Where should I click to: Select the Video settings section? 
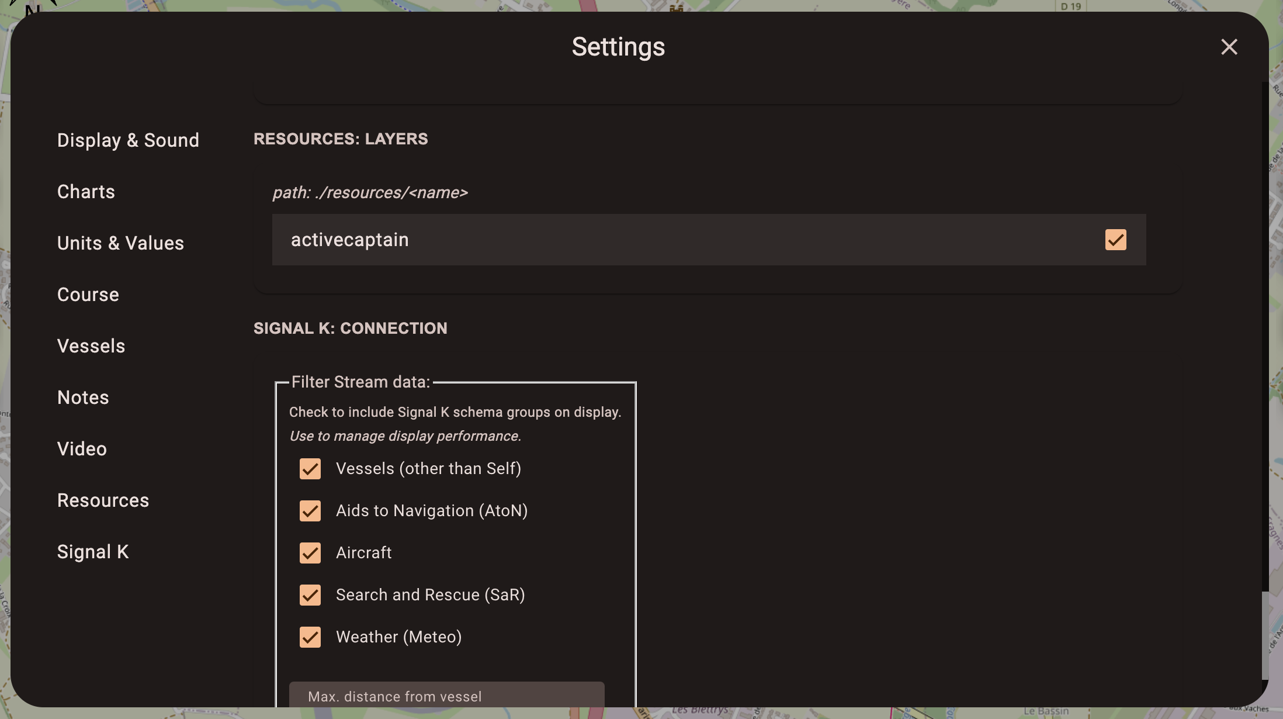(82, 449)
